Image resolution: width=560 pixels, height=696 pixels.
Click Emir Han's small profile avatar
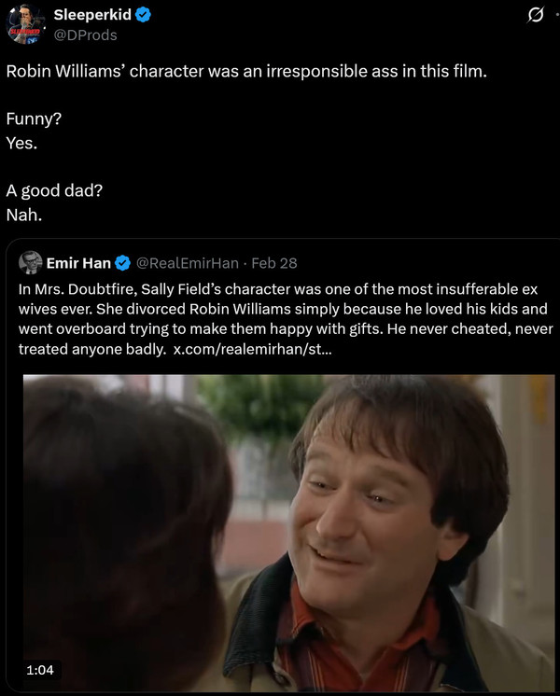[x=30, y=263]
